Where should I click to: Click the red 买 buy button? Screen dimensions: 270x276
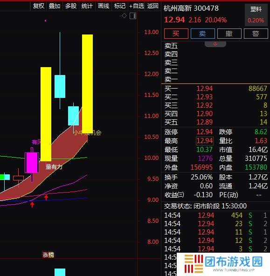176,34
